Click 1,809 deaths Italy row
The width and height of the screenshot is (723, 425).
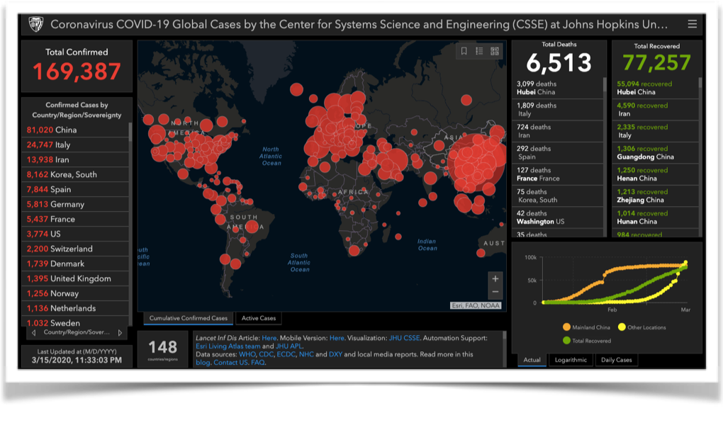point(557,110)
